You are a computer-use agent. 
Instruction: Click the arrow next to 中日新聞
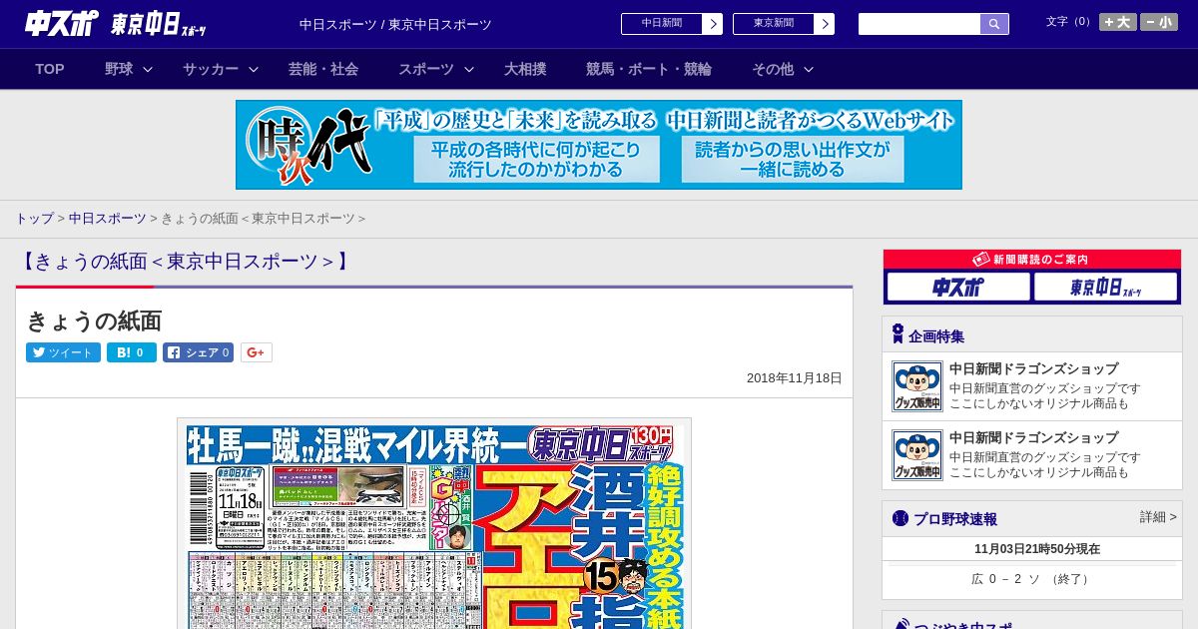pos(713,24)
